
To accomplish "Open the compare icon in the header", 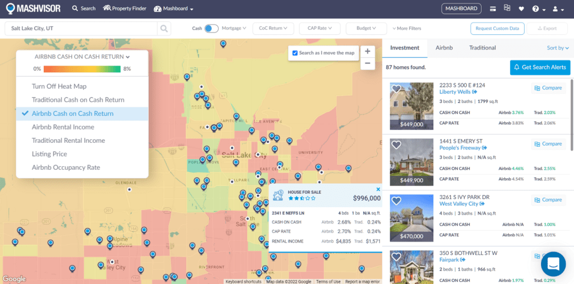I will (507, 8).
